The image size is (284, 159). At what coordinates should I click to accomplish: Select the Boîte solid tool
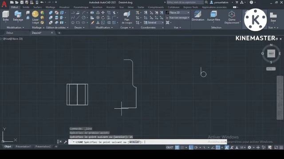click(x=6, y=16)
